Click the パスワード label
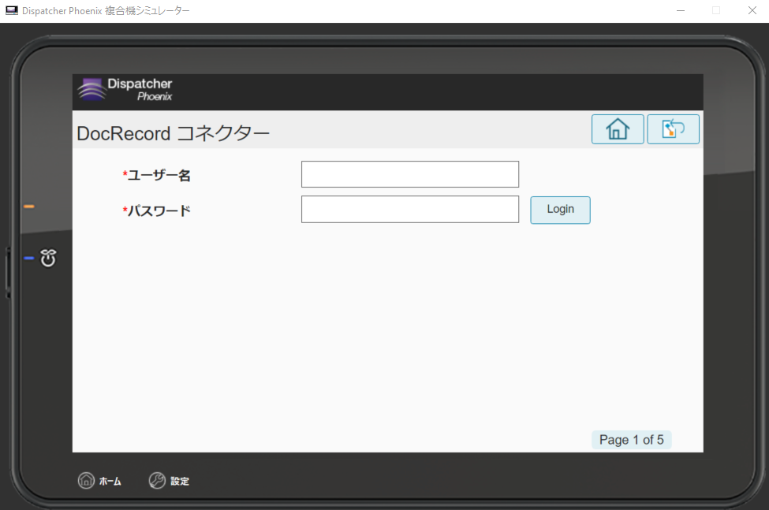The image size is (769, 510). click(x=156, y=210)
